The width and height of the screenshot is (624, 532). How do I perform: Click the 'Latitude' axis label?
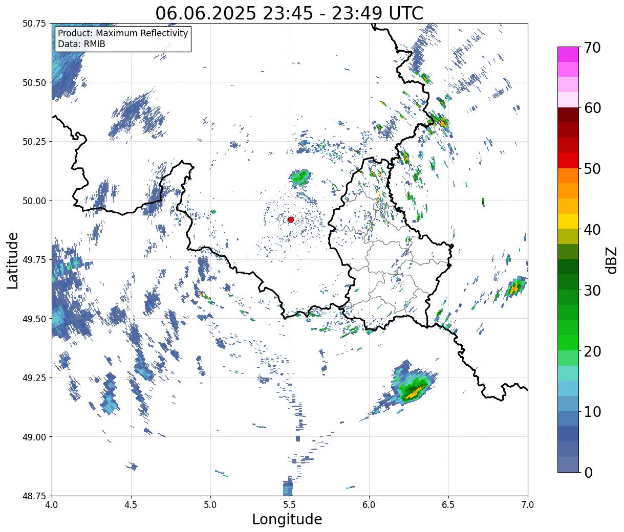click(13, 260)
